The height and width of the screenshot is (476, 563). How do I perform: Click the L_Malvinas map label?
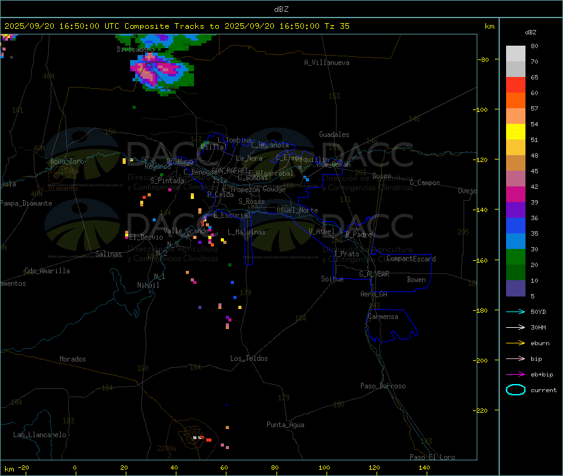coord(246,232)
